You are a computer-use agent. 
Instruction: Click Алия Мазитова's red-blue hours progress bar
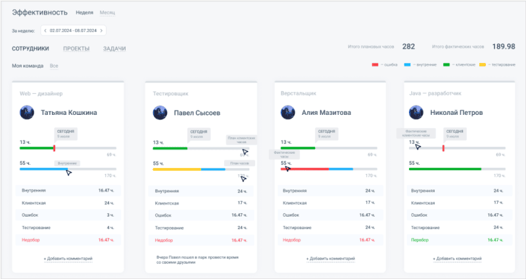(316, 169)
